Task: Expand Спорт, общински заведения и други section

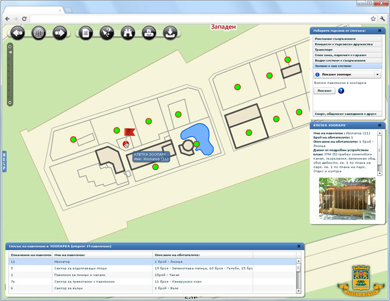Action: coord(348,114)
